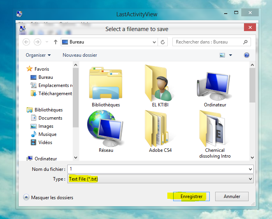Open the Chemical dissolving Intro folder
The width and height of the screenshot is (272, 219).
(215, 129)
